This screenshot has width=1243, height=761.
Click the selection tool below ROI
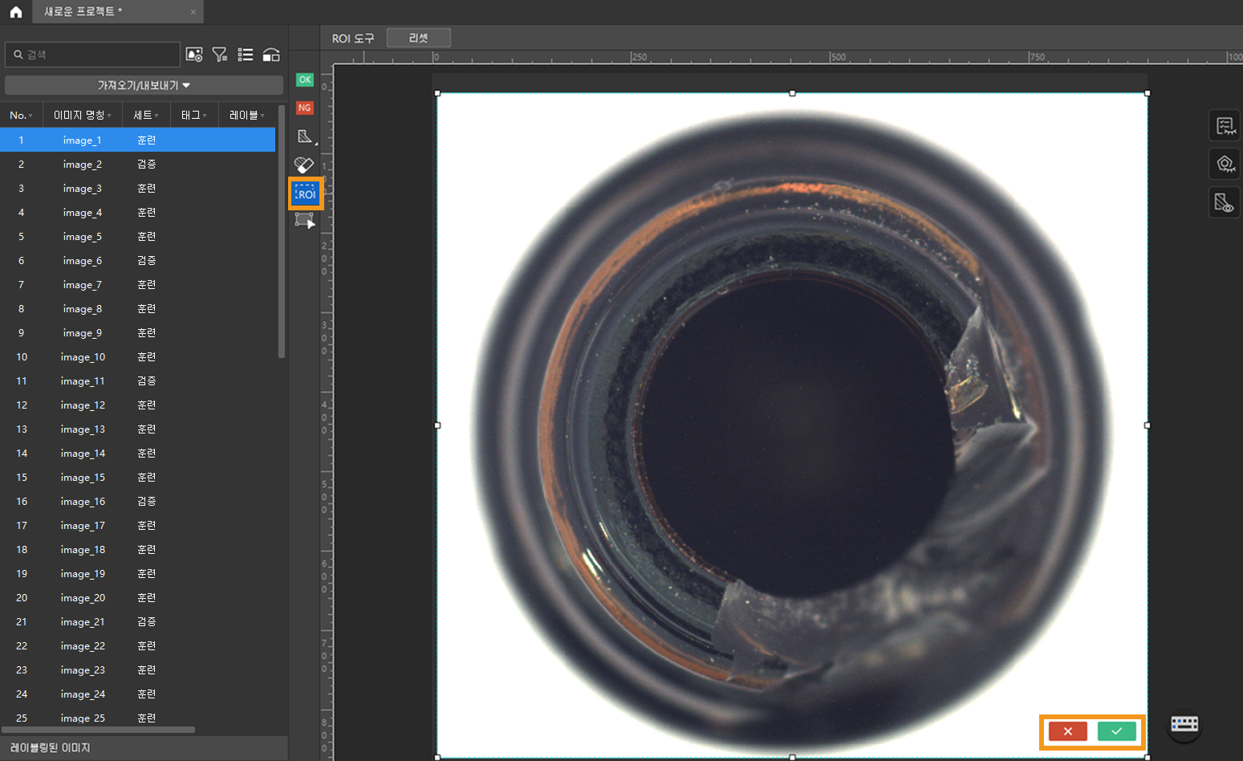305,221
